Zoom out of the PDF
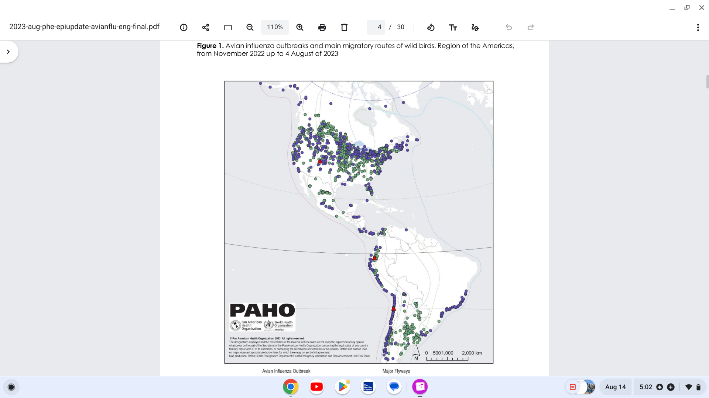This screenshot has height=398, width=709. point(250,27)
